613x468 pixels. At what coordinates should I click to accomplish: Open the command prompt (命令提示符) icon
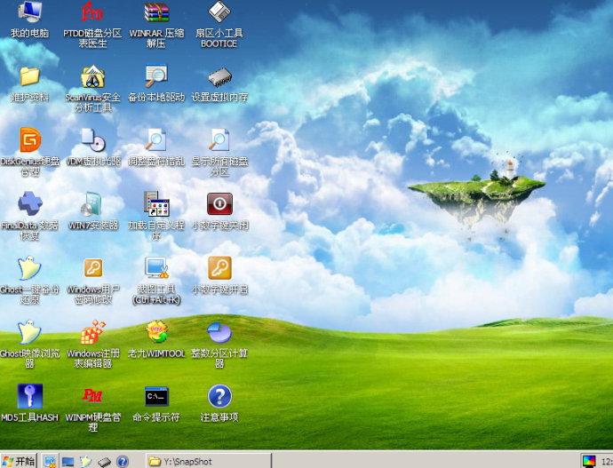(157, 396)
